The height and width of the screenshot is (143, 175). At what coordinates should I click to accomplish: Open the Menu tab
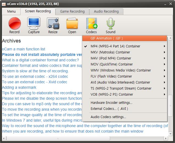click(x=11, y=12)
